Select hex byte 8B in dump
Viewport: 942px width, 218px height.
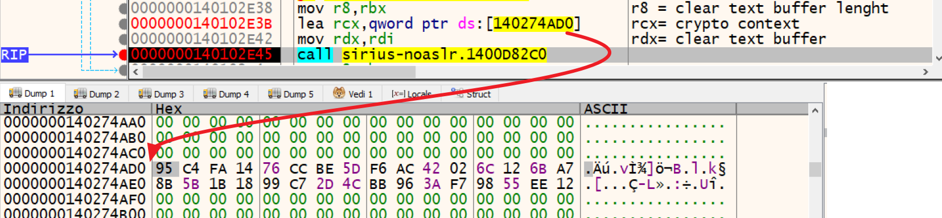164,184
